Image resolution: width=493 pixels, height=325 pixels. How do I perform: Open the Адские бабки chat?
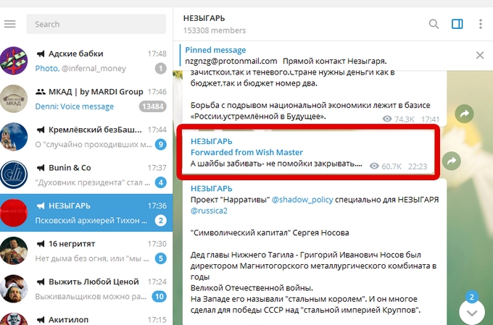(x=86, y=61)
